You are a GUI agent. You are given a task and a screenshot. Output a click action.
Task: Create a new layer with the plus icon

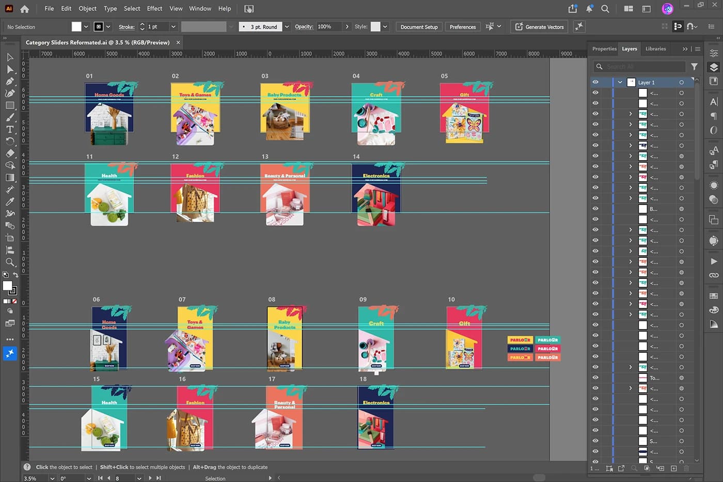coord(673,469)
